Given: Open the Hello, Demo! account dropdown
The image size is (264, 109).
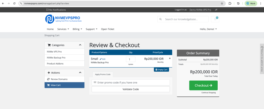Looking at the screenshot, I should [208, 29].
